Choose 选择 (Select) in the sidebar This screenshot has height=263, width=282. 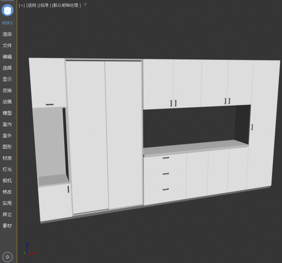click(8, 68)
